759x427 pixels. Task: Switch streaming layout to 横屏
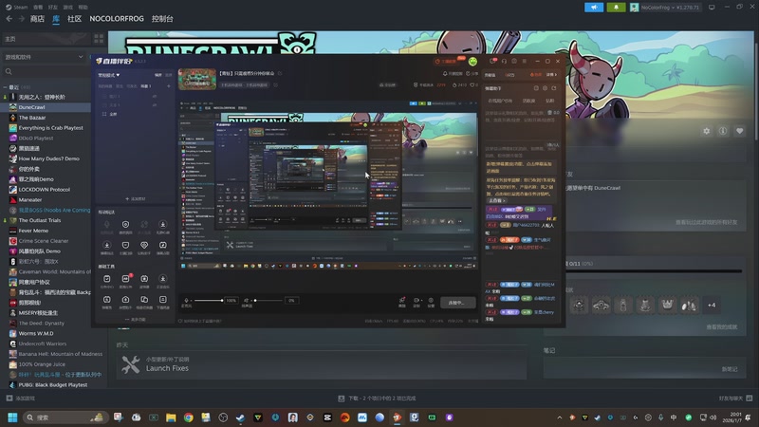157,75
